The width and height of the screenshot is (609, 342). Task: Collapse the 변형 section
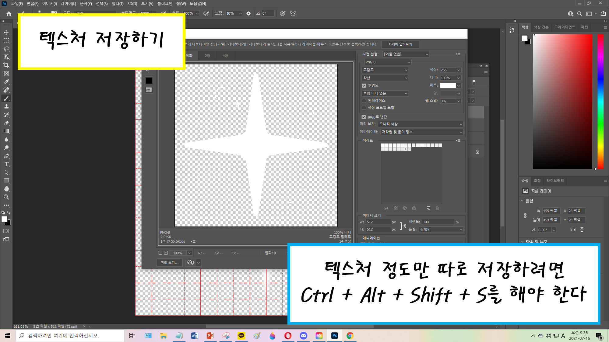tap(522, 201)
